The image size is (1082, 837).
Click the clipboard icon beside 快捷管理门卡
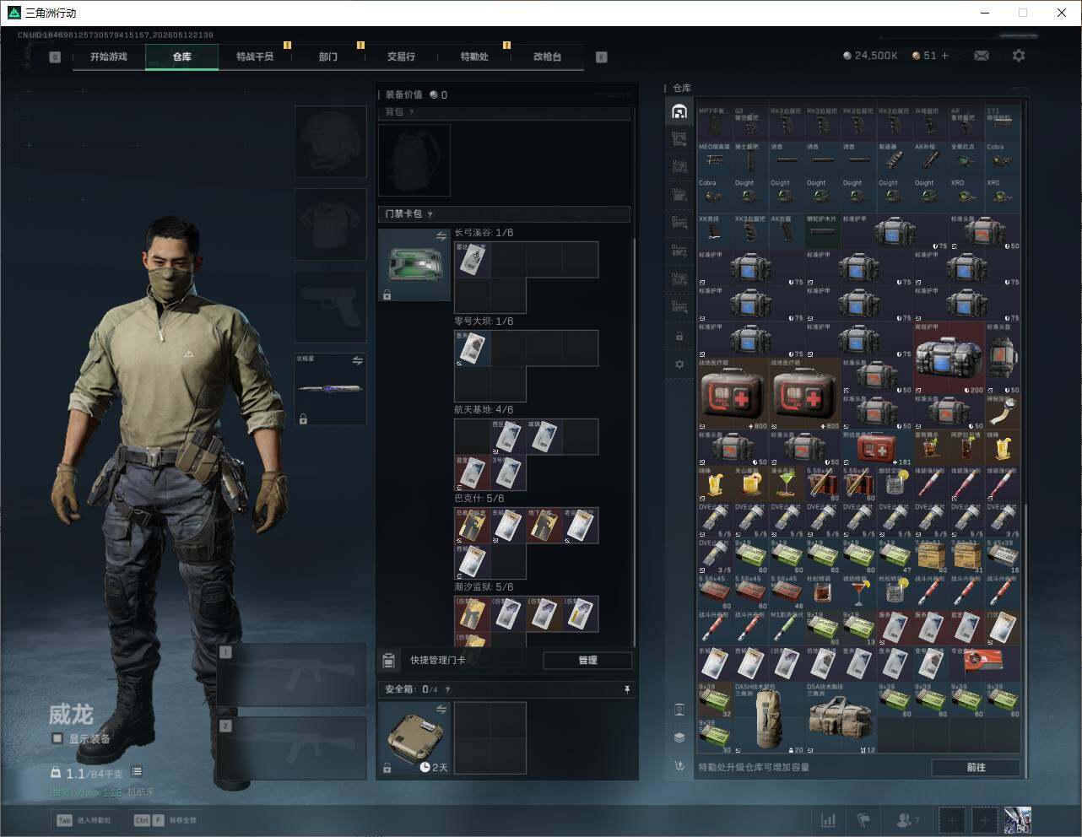click(x=389, y=660)
